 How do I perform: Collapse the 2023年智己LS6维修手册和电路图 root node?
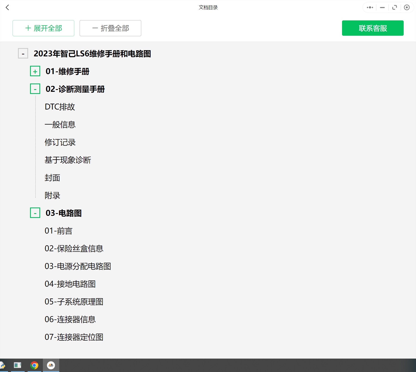pyautogui.click(x=23, y=53)
